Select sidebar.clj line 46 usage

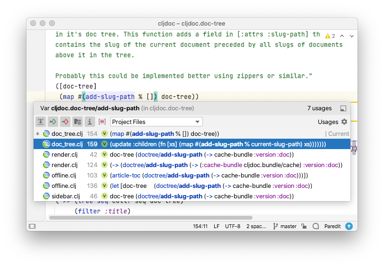click(192, 196)
